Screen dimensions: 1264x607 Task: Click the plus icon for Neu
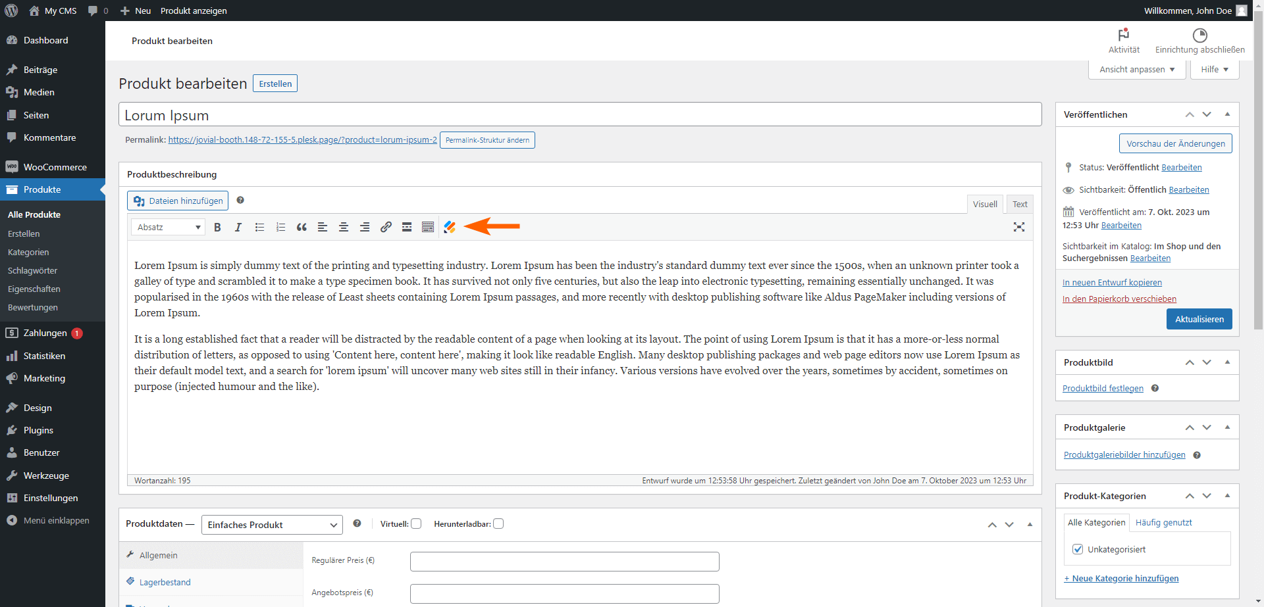125,11
